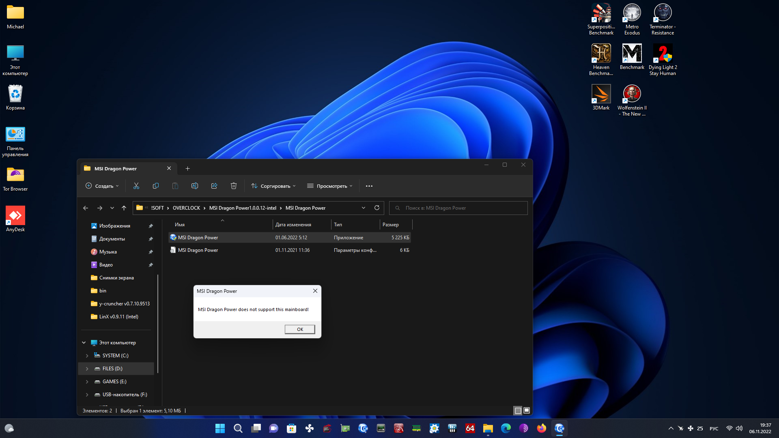Image resolution: width=779 pixels, height=438 pixels.
Task: Click the search box for MSI Dragon Power
Action: click(458, 208)
